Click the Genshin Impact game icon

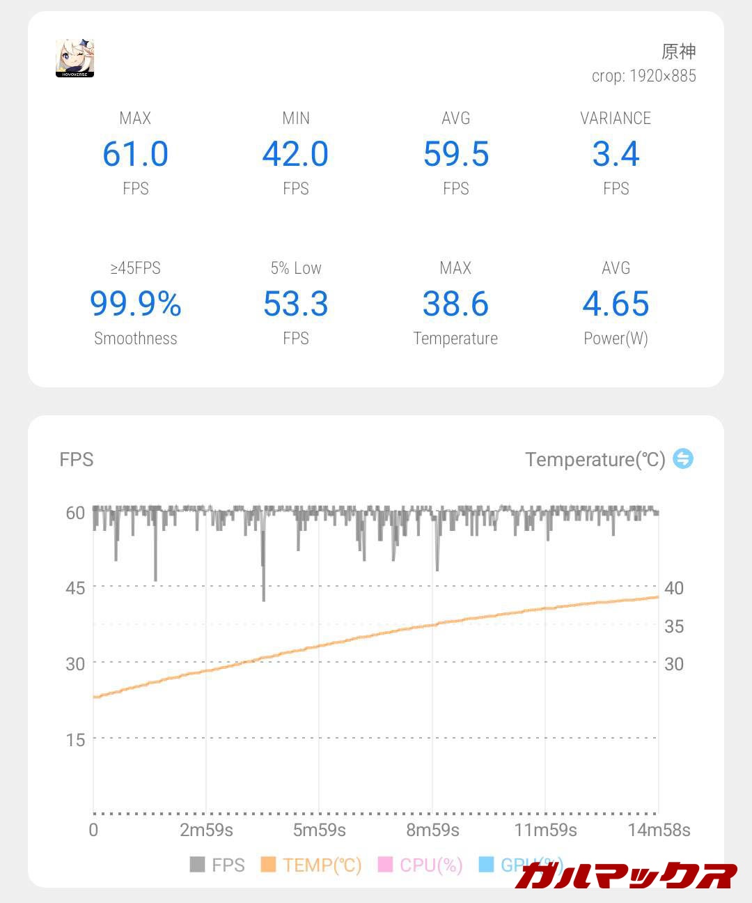(75, 58)
